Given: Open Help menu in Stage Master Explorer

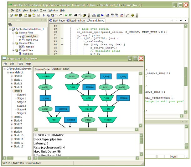Looking at the screenshot, I should (x=28, y=64).
